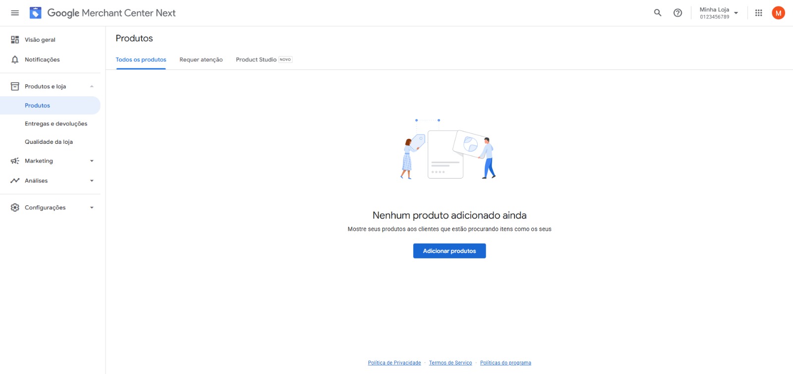The image size is (793, 374).
Task: Click the Adicionar produtos button
Action: 449,251
